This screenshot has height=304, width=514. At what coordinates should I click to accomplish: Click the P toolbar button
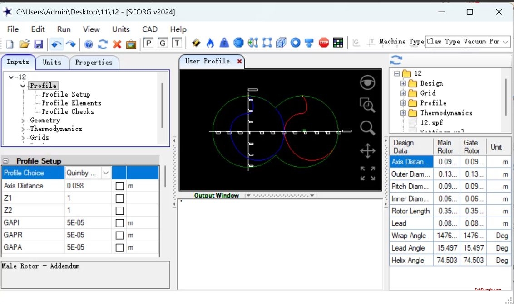[x=148, y=43]
